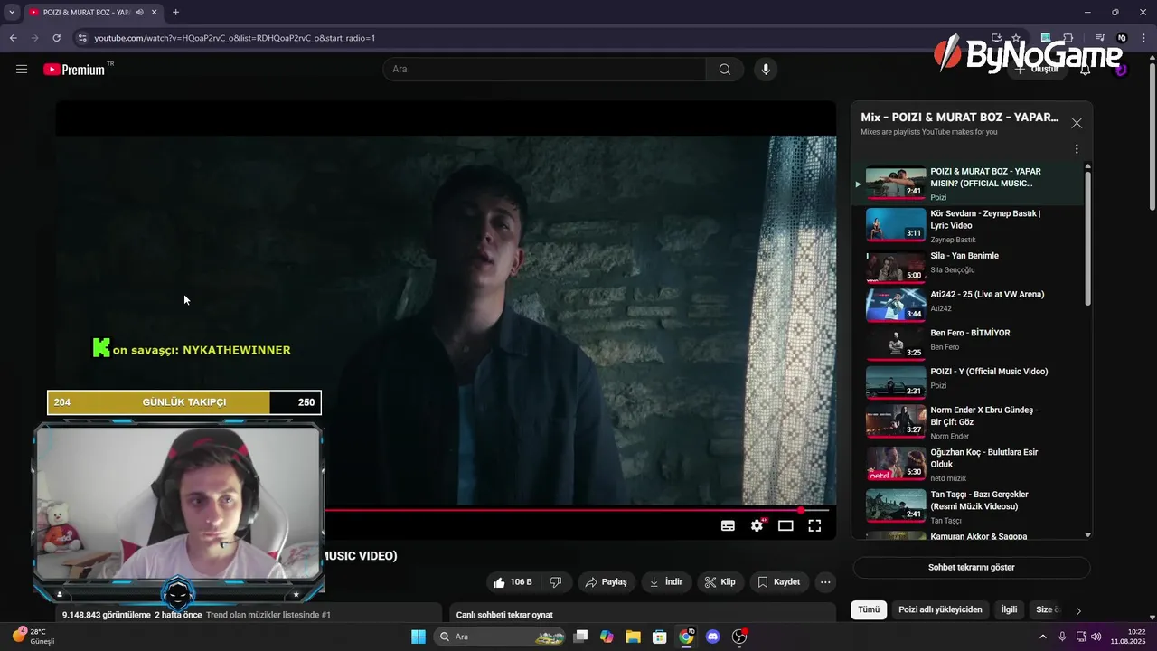Select the İlgili filter chip

coord(1009,609)
